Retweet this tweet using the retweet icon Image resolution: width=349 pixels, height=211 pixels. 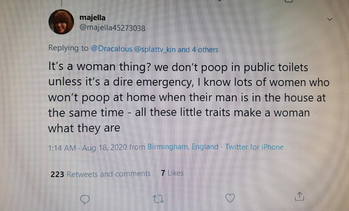(x=158, y=198)
